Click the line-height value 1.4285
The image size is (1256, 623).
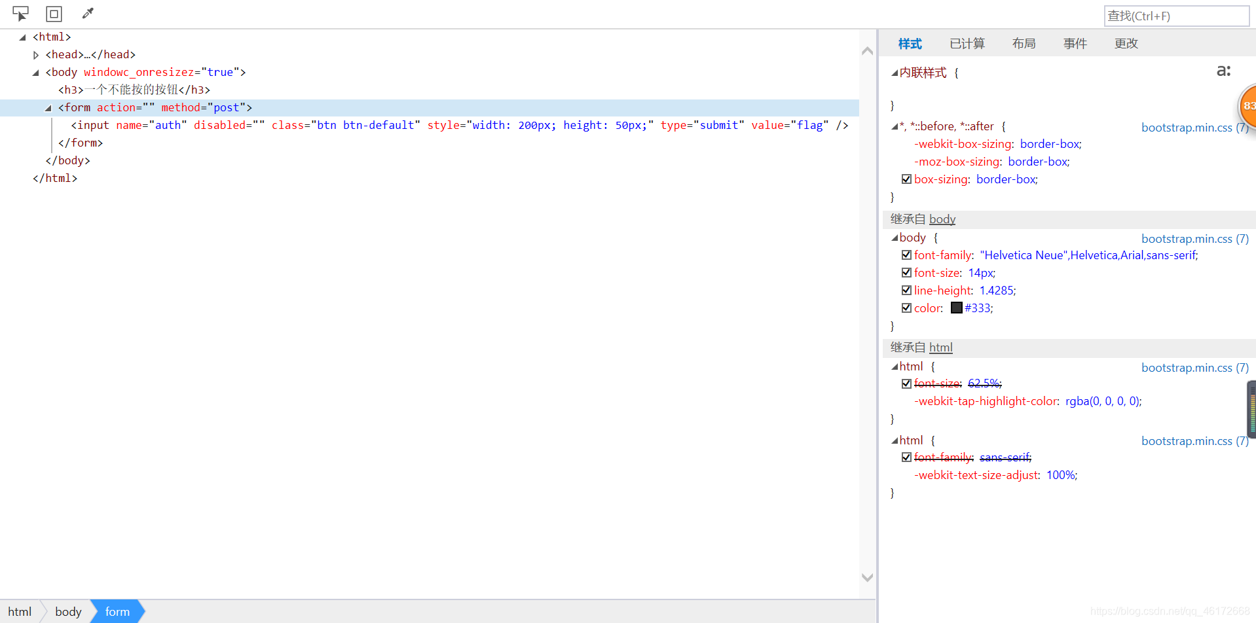(x=996, y=291)
